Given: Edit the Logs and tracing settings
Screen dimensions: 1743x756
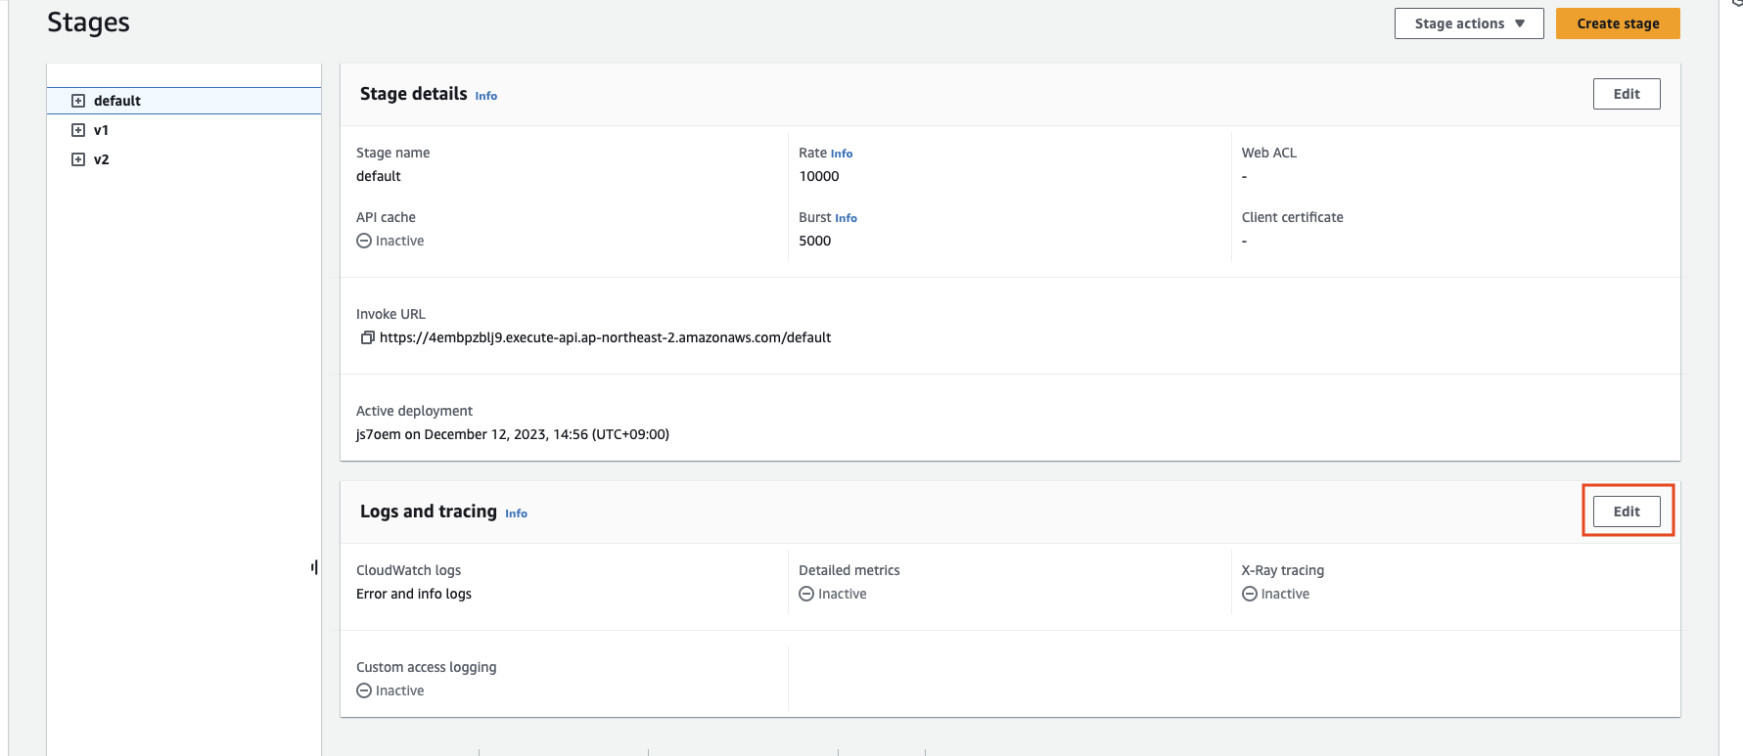Looking at the screenshot, I should coord(1626,511).
